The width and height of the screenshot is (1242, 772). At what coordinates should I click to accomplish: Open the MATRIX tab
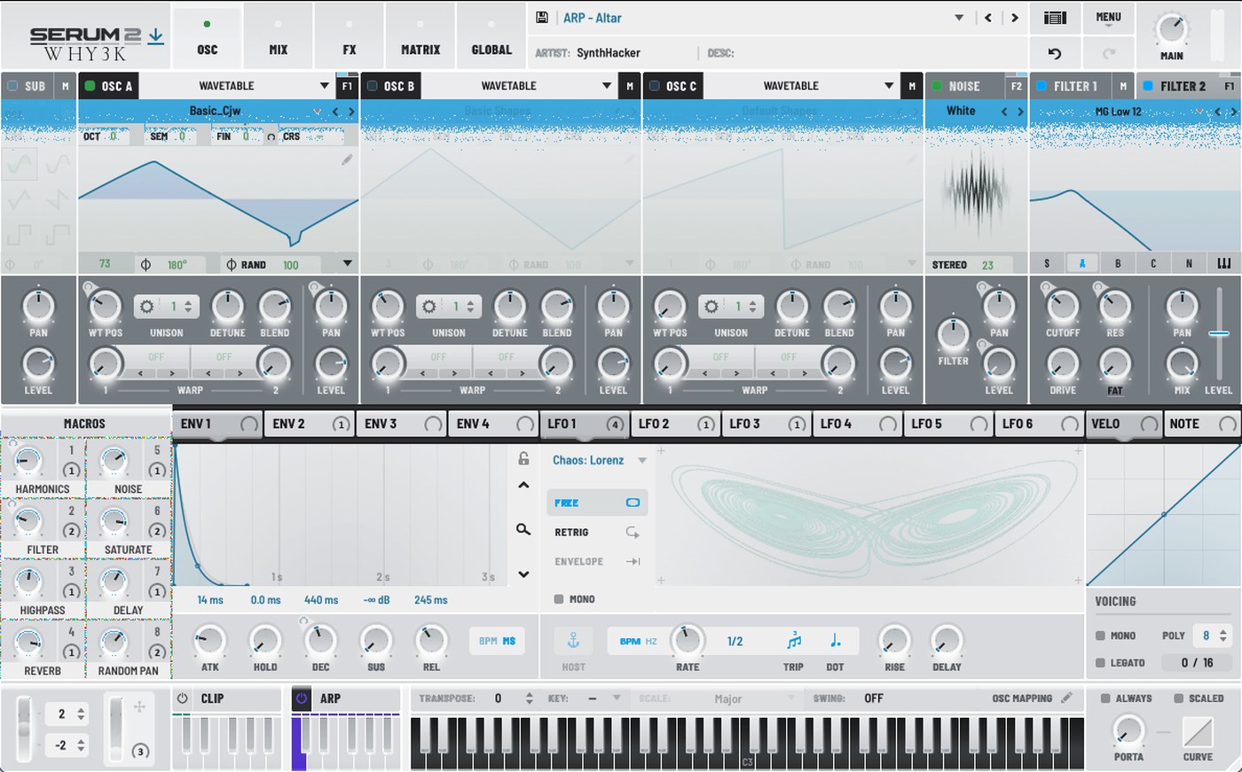coord(421,36)
